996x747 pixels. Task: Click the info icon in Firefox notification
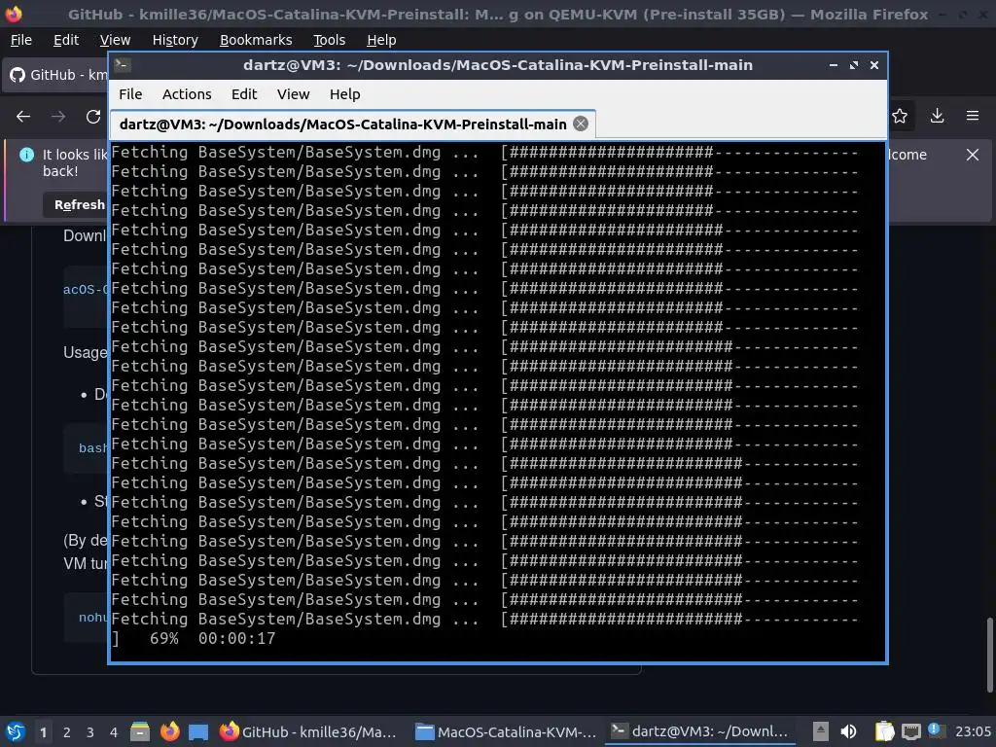click(x=26, y=155)
